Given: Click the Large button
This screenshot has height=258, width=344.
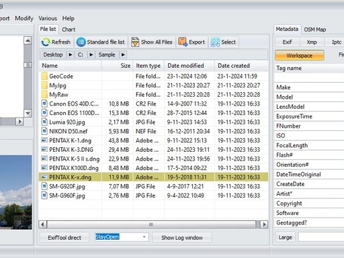Looking at the screenshot, I should click(x=285, y=237).
